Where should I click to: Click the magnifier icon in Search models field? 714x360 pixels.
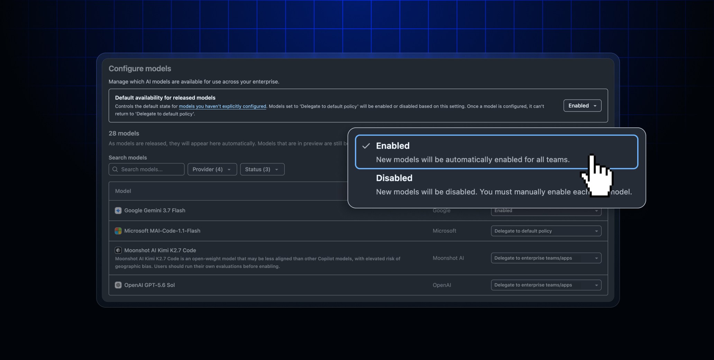point(115,169)
